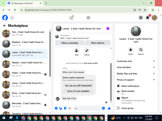Open more actions plus icon in composer
The width and height of the screenshot is (162, 121).
(x=56, y=108)
